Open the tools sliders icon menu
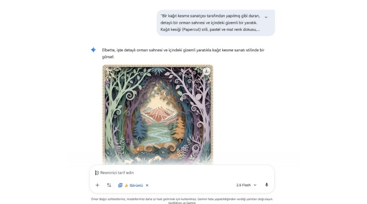 click(x=109, y=185)
